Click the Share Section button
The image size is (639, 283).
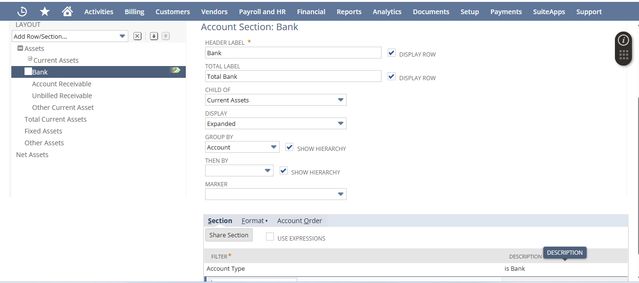pos(229,235)
